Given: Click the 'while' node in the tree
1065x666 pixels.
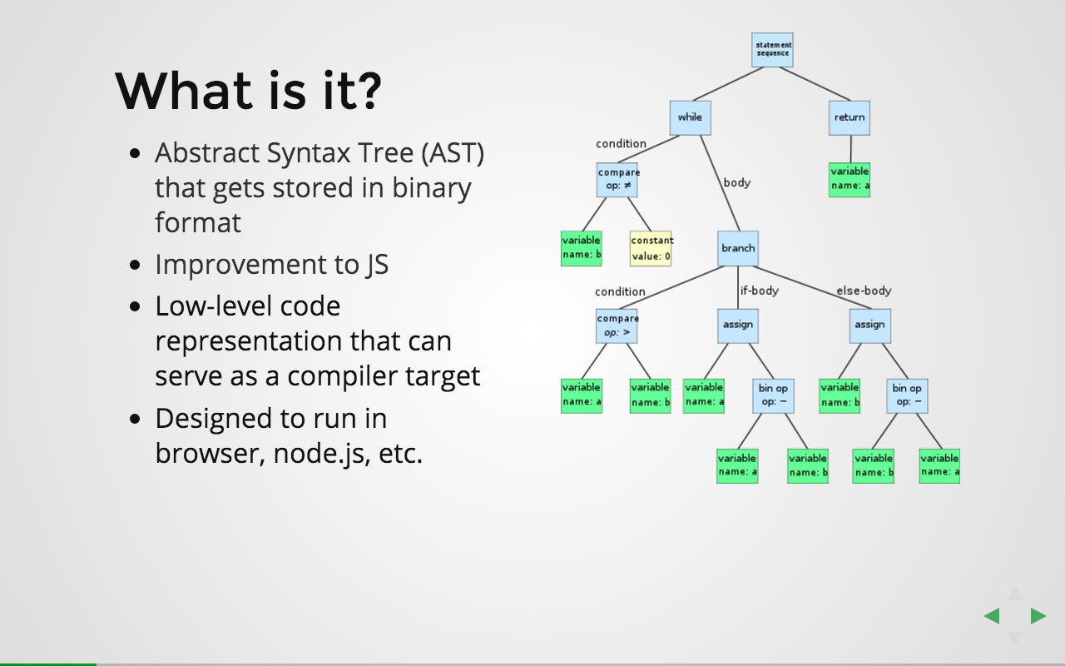Looking at the screenshot, I should coord(690,117).
